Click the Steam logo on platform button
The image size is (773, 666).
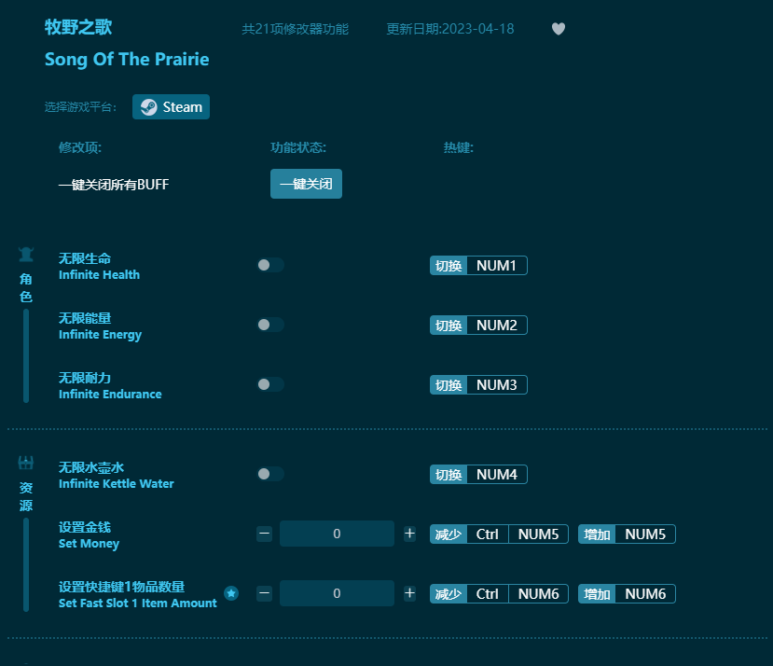pyautogui.click(x=147, y=106)
